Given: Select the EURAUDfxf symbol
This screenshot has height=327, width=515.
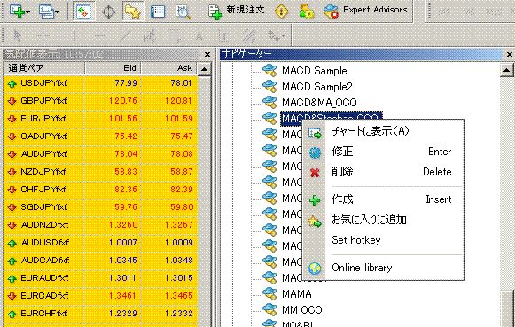Looking at the screenshot, I should (44, 278).
